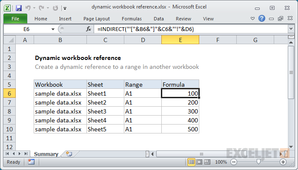
Task: Minimize the workbook window icon in ribbon row
Action: click(272, 19)
